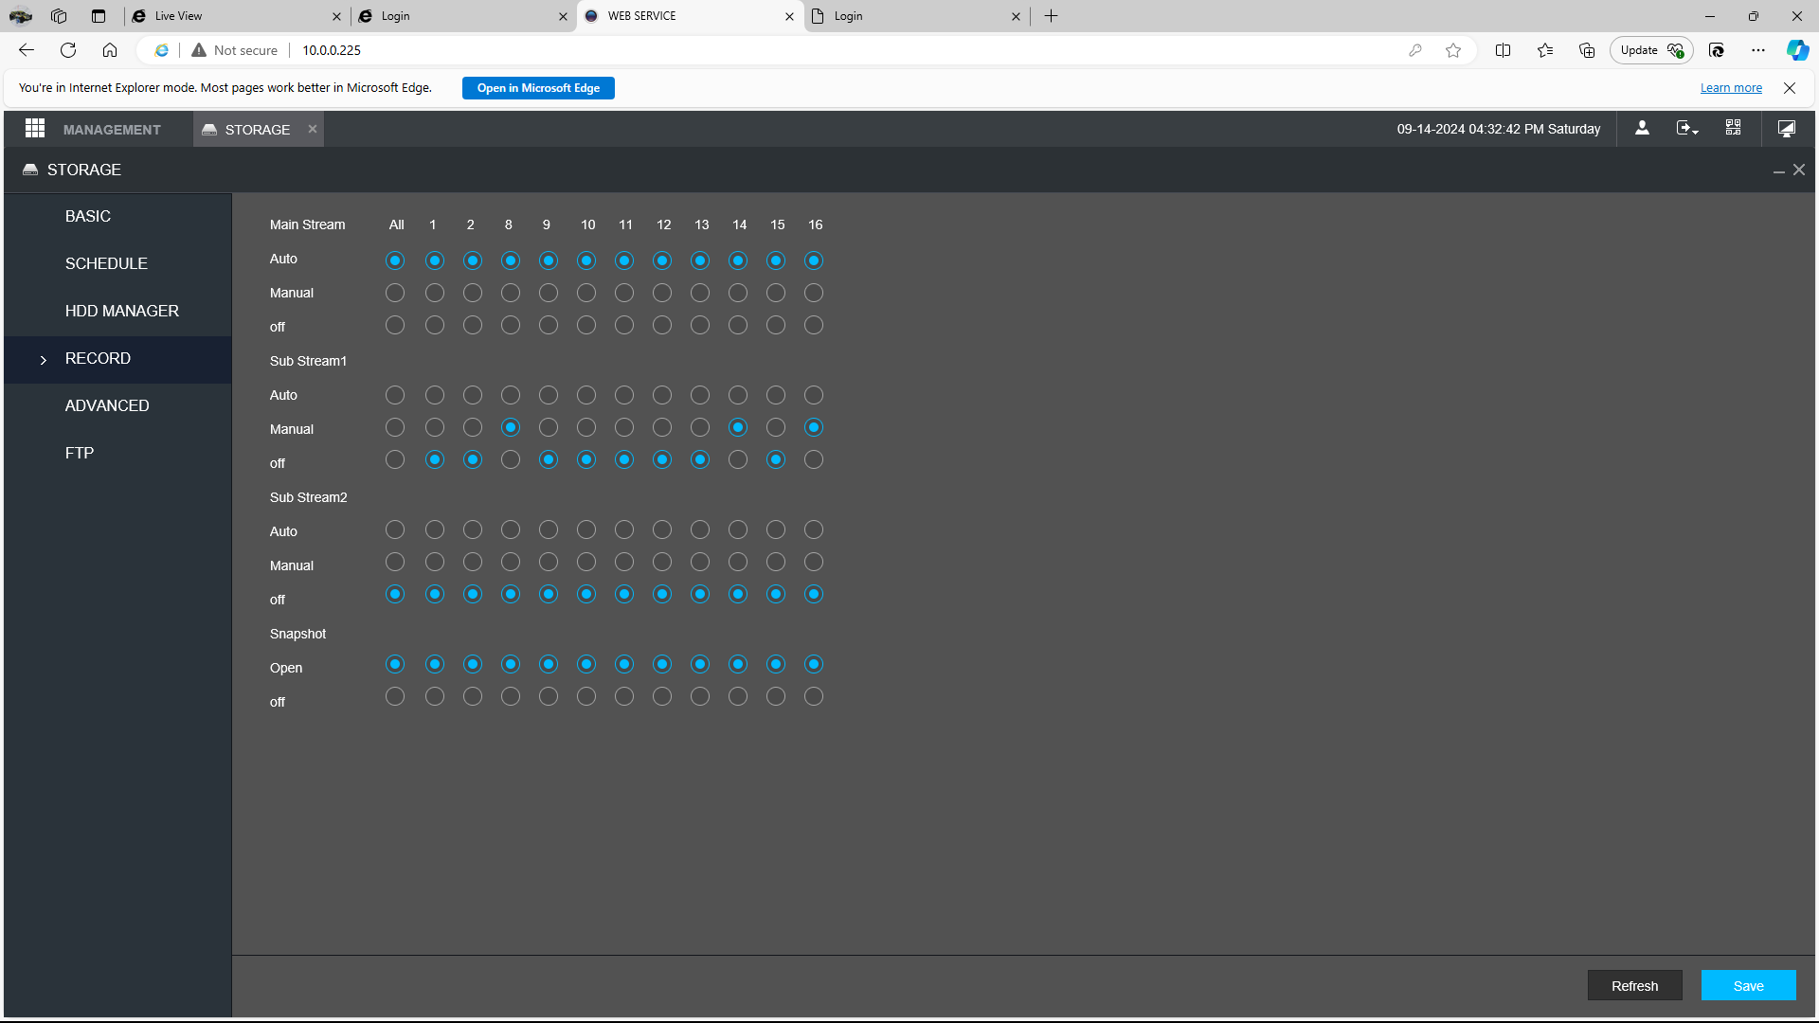Click Open in Microsoft Edge button
Image resolution: width=1819 pixels, height=1023 pixels.
[538, 88]
